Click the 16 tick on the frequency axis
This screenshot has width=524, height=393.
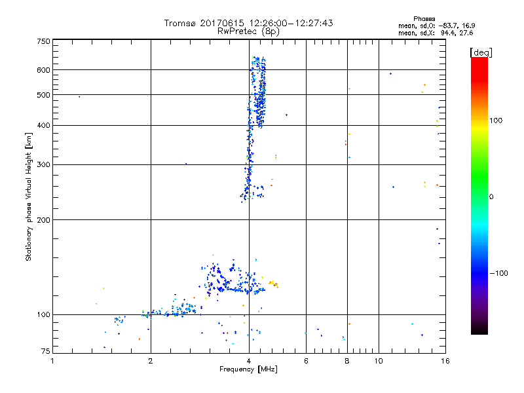pos(443,361)
